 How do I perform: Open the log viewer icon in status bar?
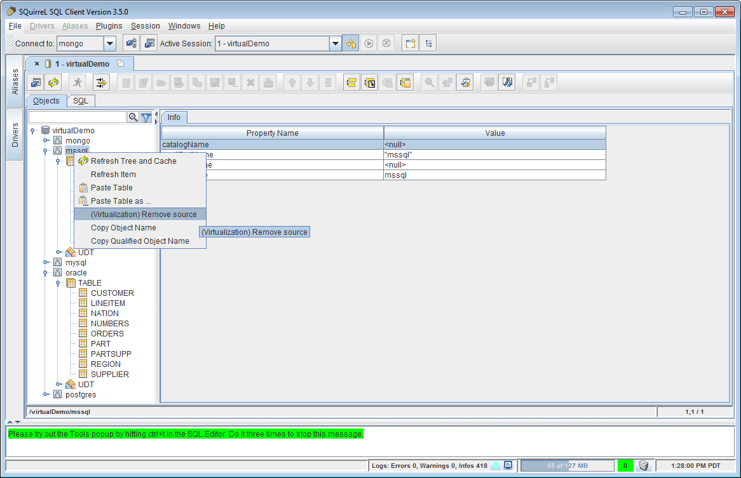click(x=508, y=465)
